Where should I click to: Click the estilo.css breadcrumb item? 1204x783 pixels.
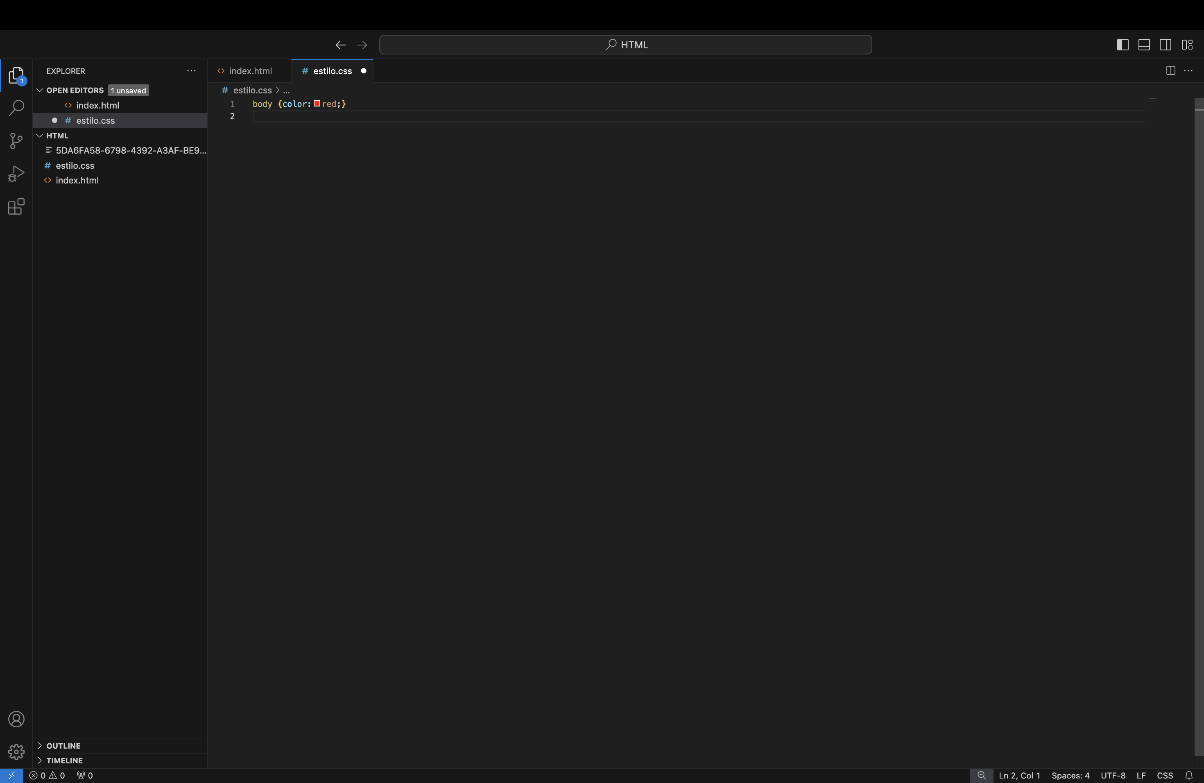pos(252,90)
